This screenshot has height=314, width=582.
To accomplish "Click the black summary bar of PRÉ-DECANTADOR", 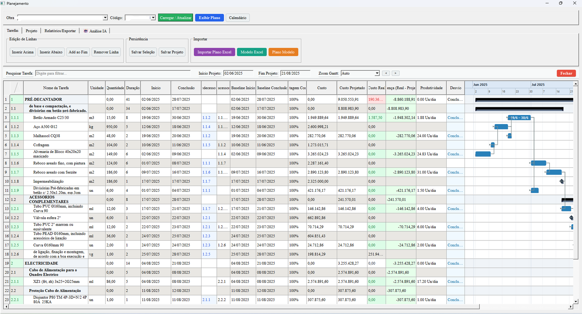I will click(524, 99).
